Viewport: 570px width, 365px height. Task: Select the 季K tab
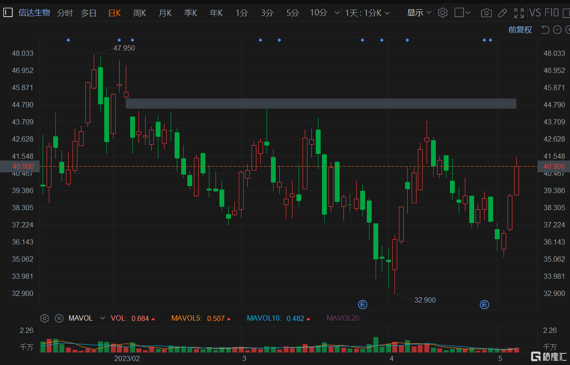pyautogui.click(x=190, y=13)
